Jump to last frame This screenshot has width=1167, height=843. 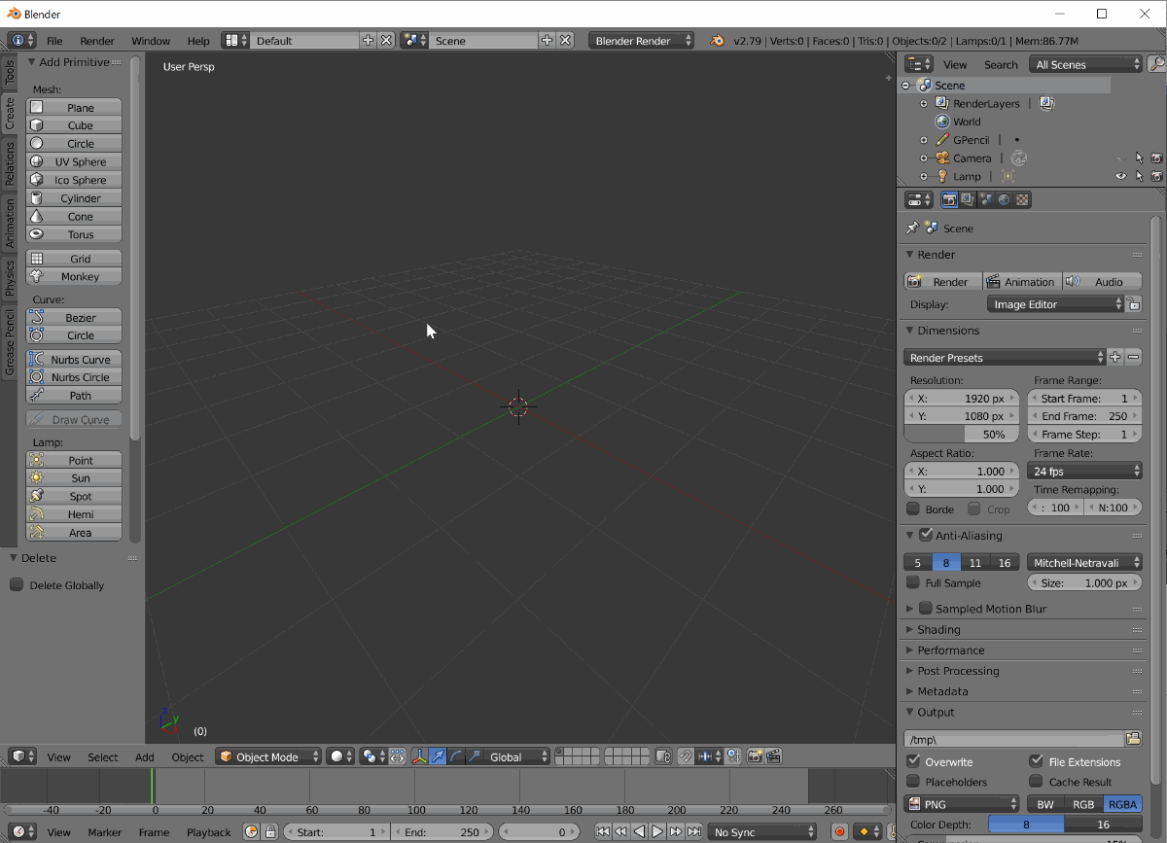pyautogui.click(x=694, y=832)
